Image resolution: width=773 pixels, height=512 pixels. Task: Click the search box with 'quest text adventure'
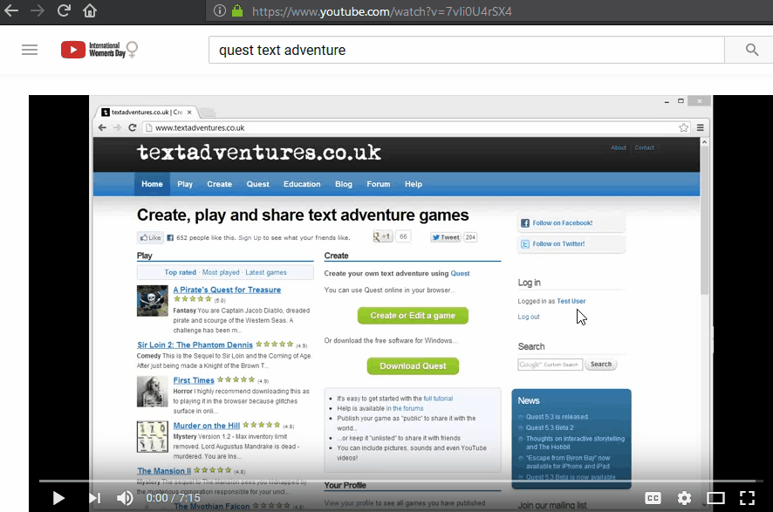click(467, 50)
